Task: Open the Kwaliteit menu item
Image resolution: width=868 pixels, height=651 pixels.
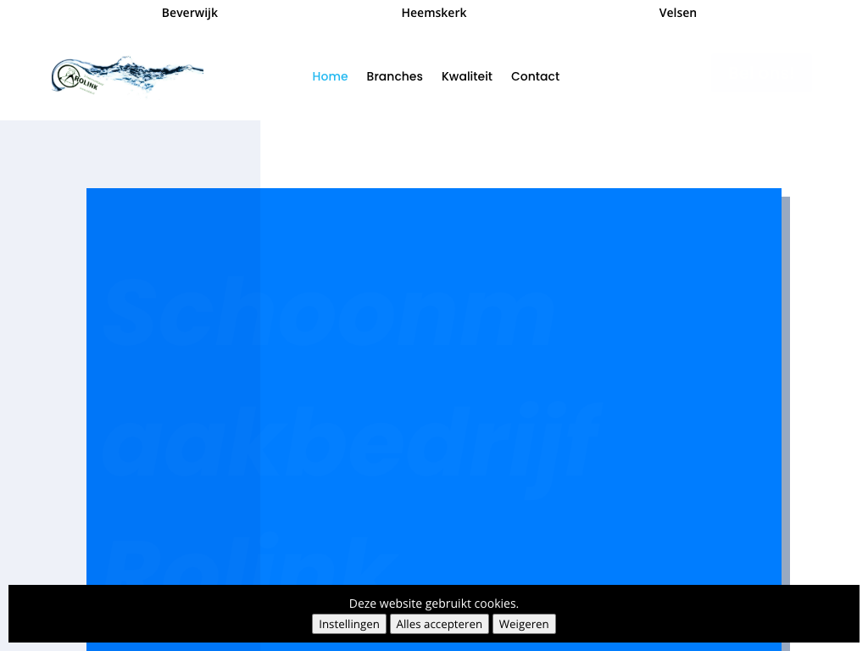Action: 466,76
